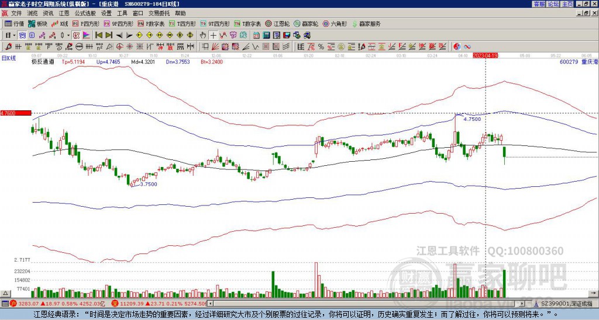Click the Tp=5.1194 value

click(x=74, y=62)
